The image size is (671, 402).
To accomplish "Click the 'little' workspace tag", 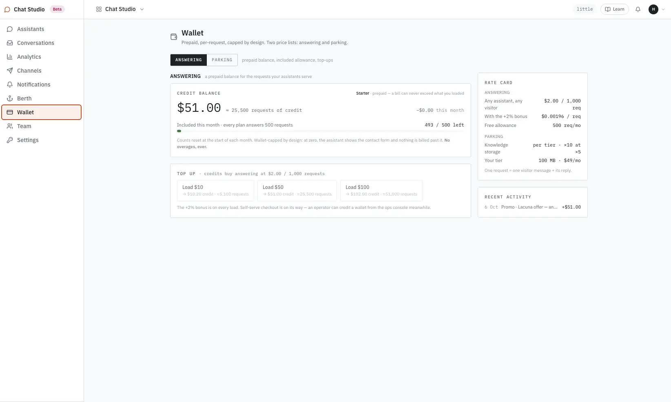I will (585, 9).
